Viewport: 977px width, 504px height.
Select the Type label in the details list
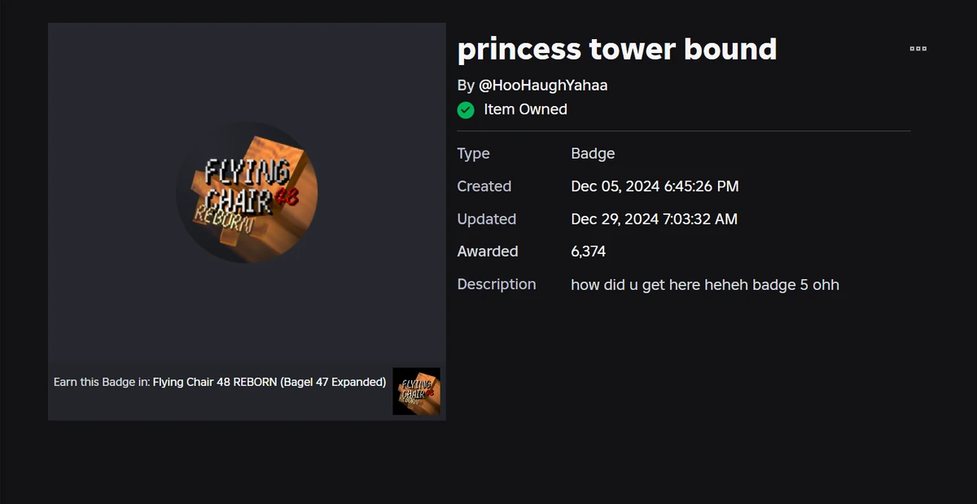[473, 153]
